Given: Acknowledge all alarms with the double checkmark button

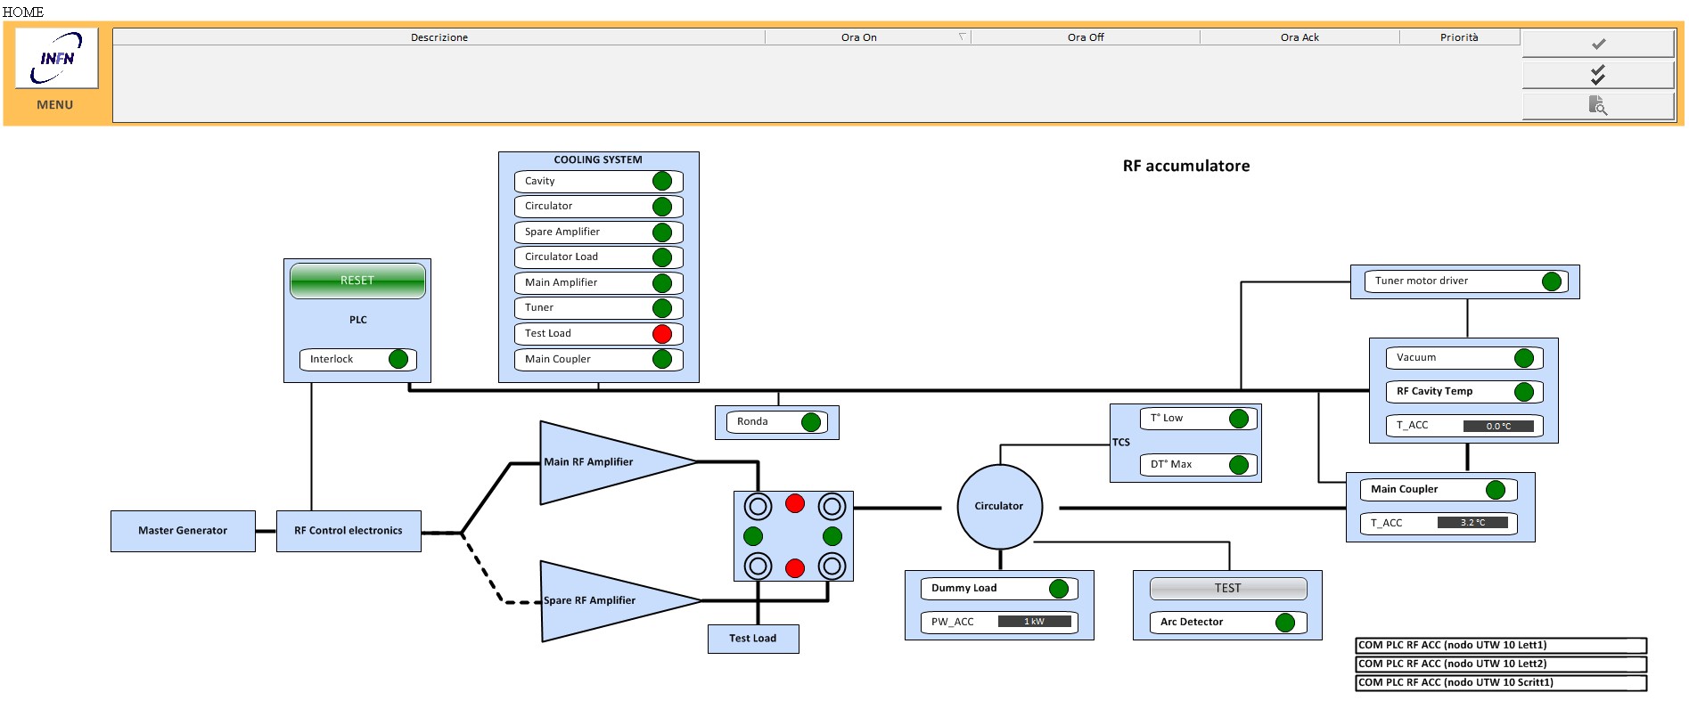Looking at the screenshot, I should (1598, 75).
